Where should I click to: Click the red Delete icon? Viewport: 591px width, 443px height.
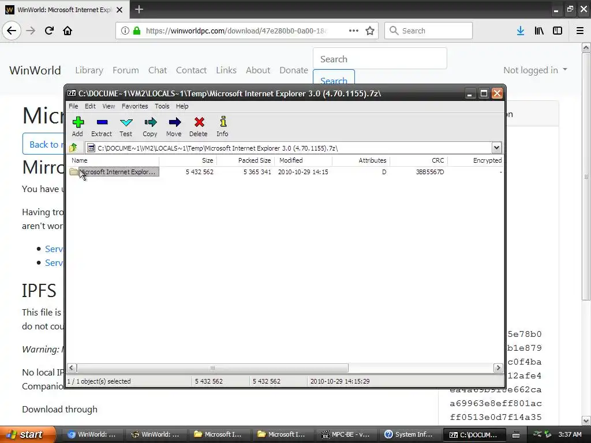(199, 126)
